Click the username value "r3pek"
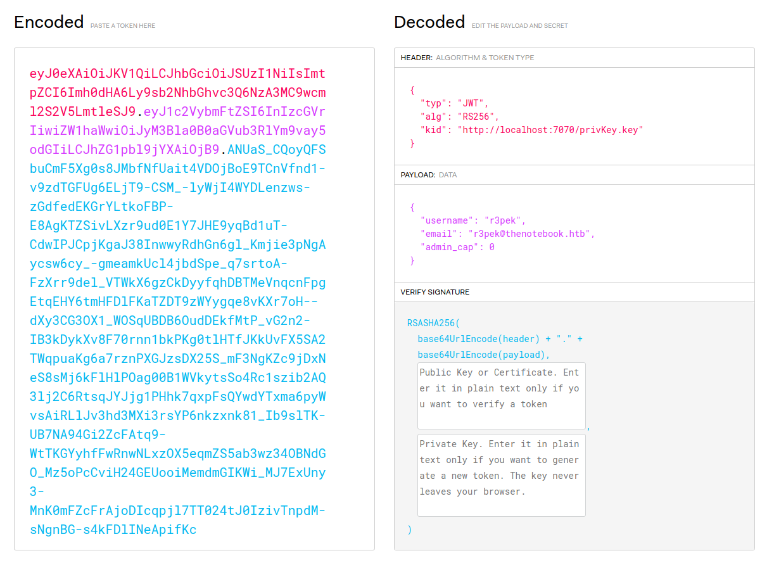774x565 pixels. pyautogui.click(x=504, y=220)
